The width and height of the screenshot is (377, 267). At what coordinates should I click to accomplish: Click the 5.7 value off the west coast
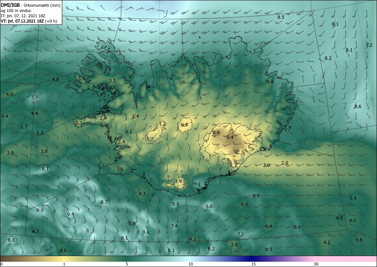tap(24, 127)
